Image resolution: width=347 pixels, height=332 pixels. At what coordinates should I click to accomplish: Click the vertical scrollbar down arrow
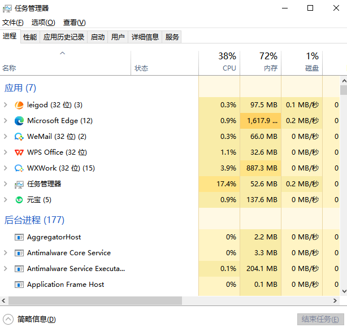pos(344,291)
